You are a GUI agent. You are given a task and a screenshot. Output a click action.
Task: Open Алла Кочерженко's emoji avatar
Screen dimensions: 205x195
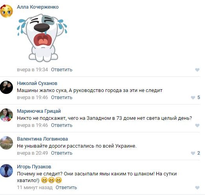[x=6, y=11]
